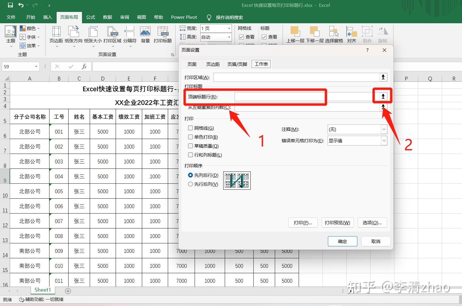Enable the 草稿质量(Q) checkbox
This screenshot has width=462, height=306.
point(190,146)
